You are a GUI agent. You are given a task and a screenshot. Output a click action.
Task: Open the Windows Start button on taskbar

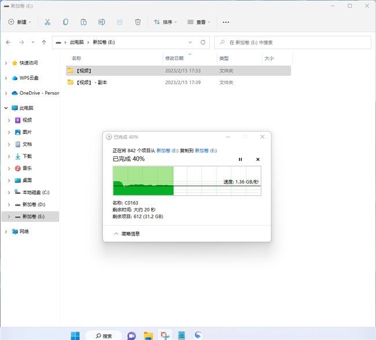[x=75, y=335]
